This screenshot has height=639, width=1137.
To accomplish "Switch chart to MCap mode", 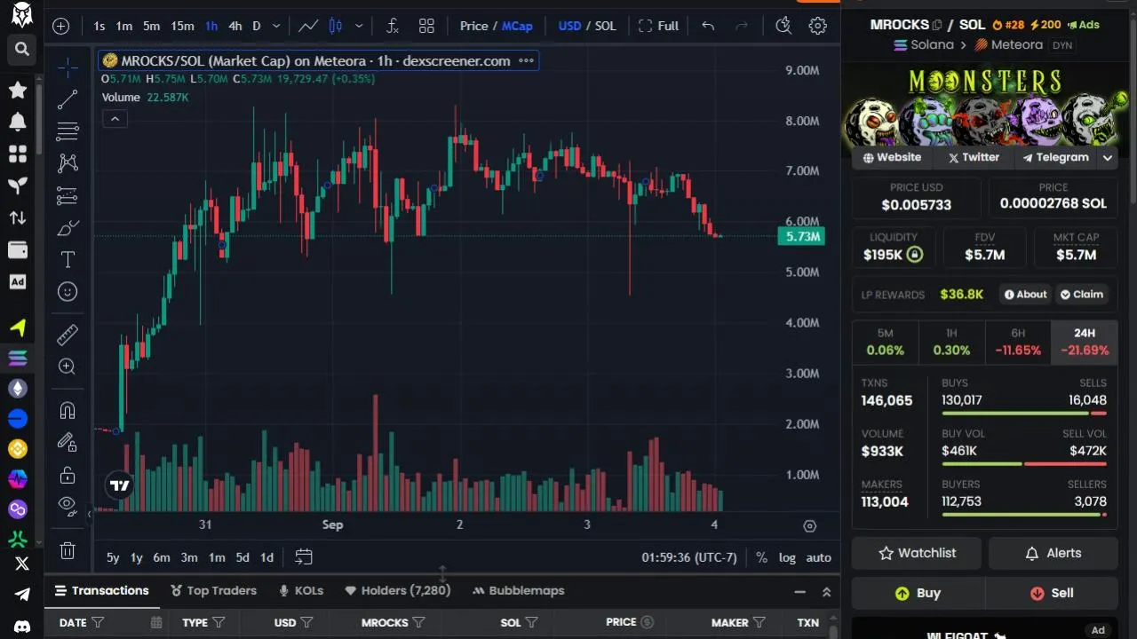I will click(x=517, y=26).
